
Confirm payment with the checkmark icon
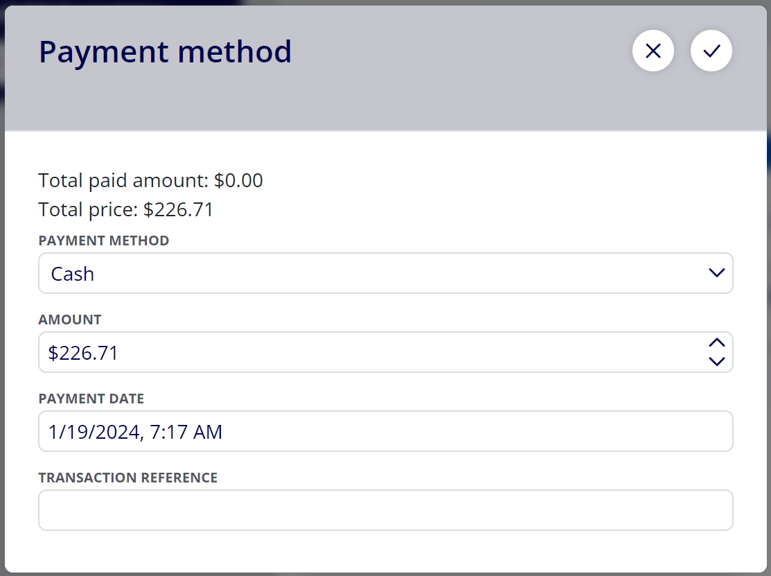click(x=711, y=51)
